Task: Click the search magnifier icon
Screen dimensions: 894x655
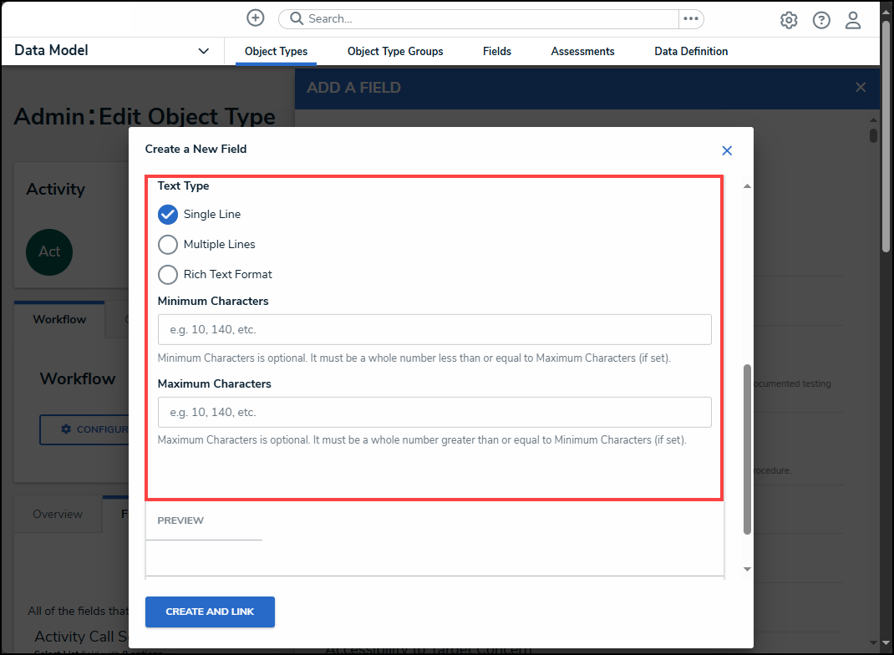Action: click(295, 18)
